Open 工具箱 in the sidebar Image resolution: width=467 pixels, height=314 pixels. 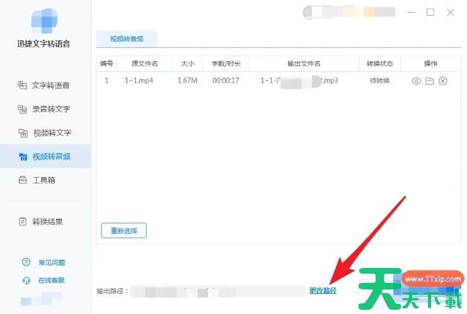click(x=45, y=180)
